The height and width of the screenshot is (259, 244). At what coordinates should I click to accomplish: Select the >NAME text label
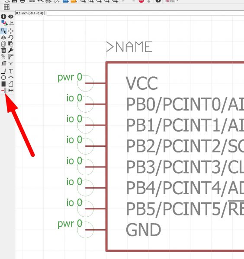pyautogui.click(x=129, y=47)
